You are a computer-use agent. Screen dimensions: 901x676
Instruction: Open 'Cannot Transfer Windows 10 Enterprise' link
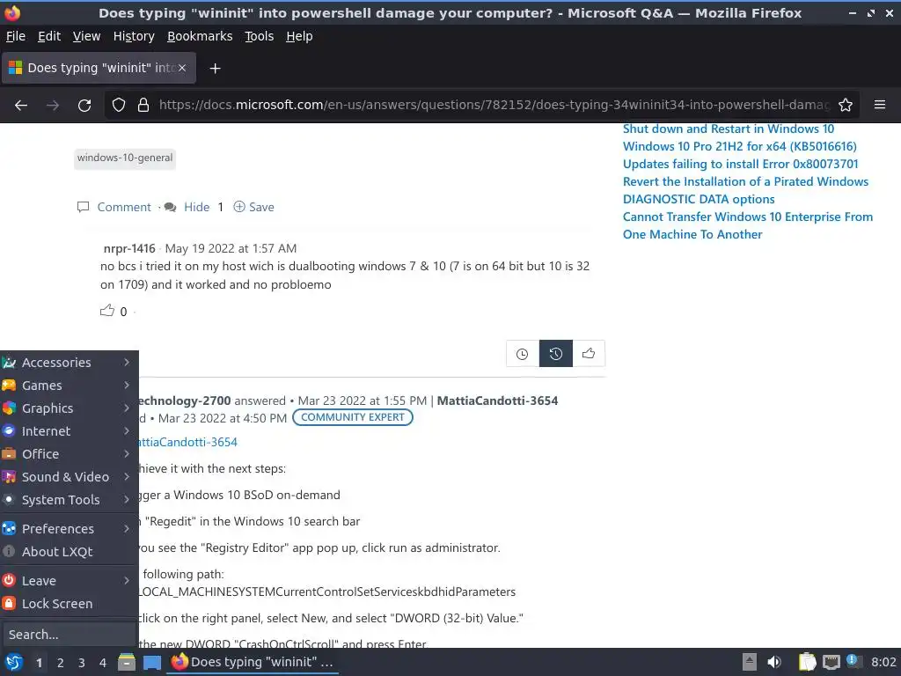point(748,225)
